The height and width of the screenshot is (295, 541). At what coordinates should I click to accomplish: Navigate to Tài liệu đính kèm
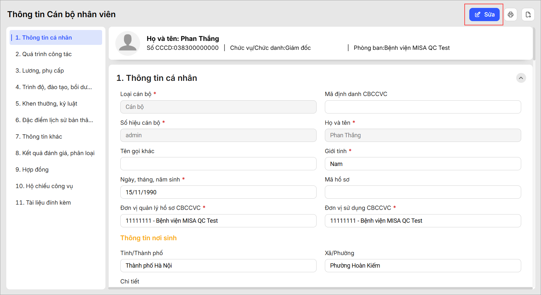(x=43, y=203)
